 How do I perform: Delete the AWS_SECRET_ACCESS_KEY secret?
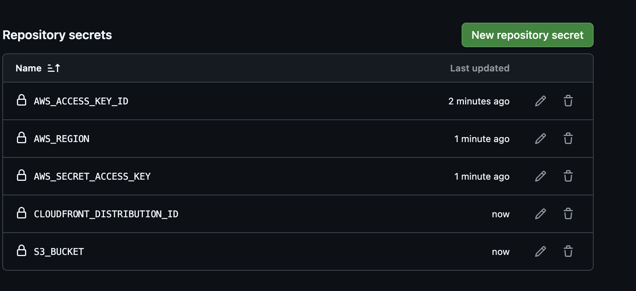(568, 176)
